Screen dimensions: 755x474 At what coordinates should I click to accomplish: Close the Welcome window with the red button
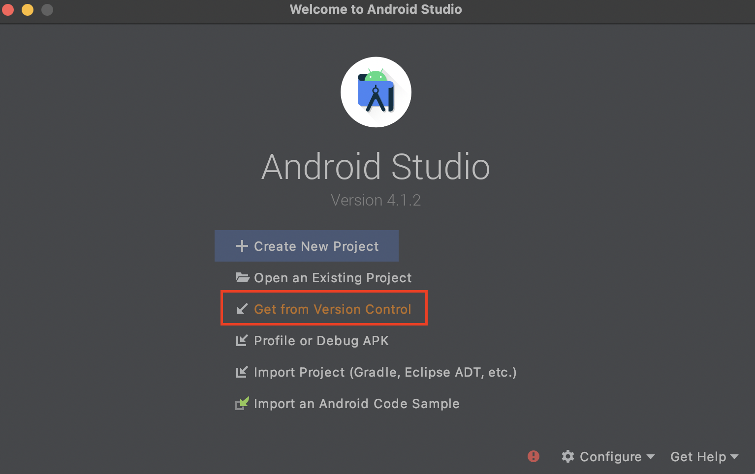coord(7,9)
